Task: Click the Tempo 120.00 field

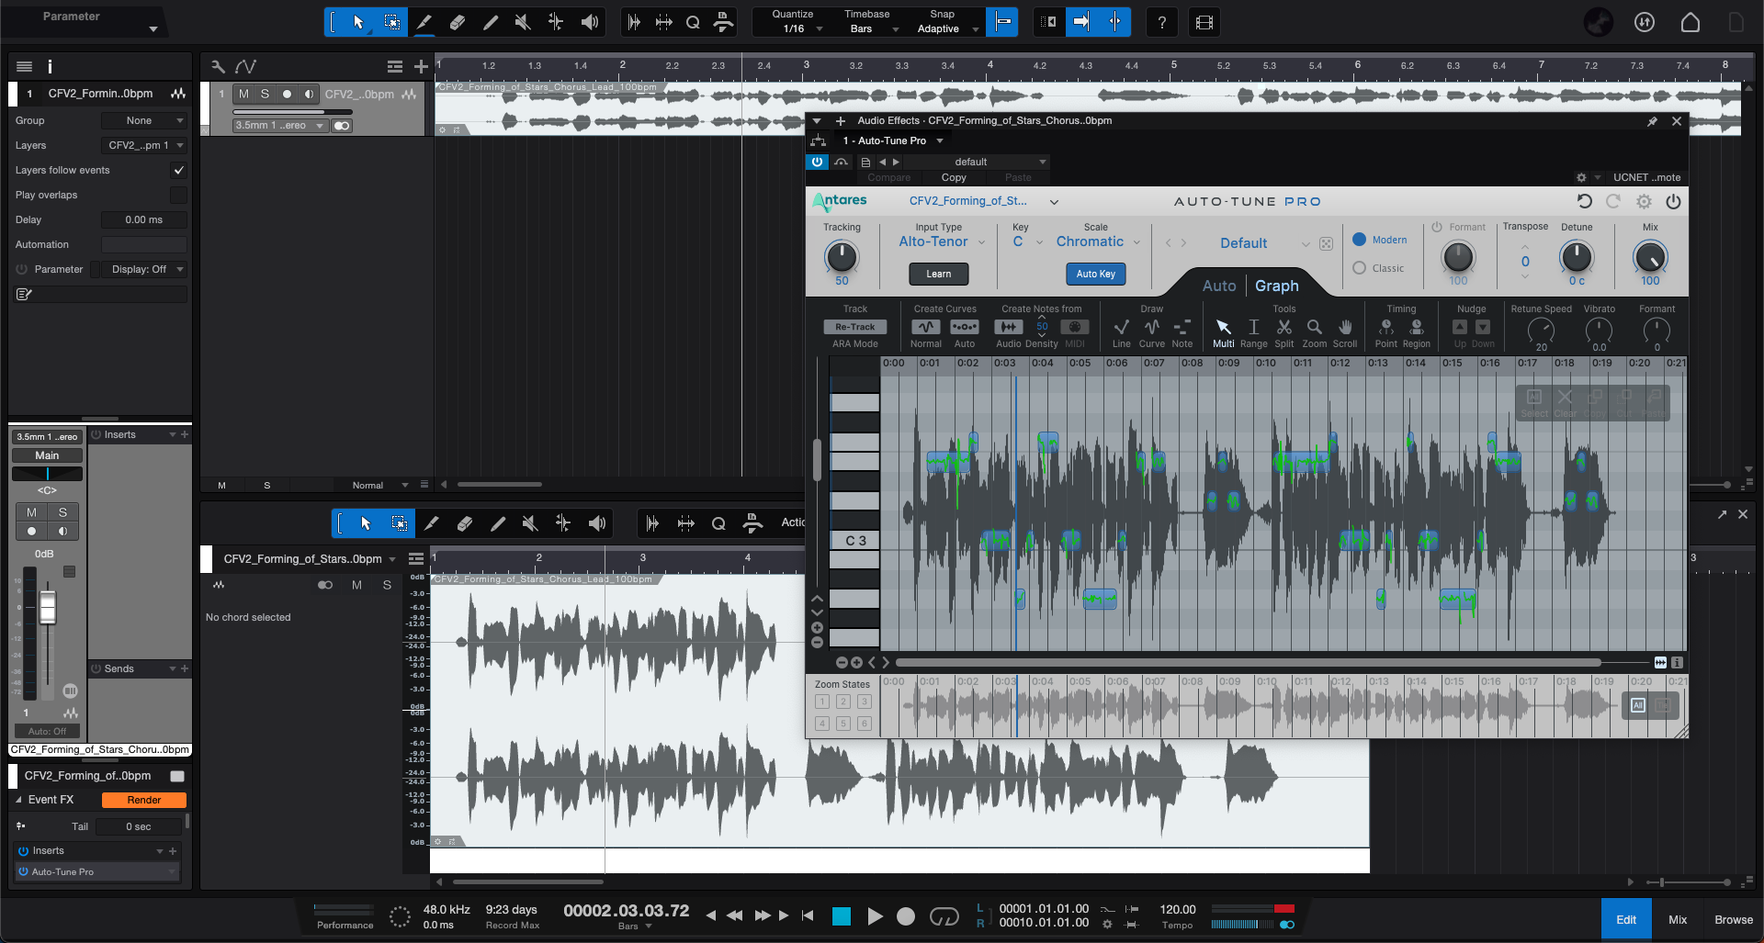Action: tap(1178, 909)
